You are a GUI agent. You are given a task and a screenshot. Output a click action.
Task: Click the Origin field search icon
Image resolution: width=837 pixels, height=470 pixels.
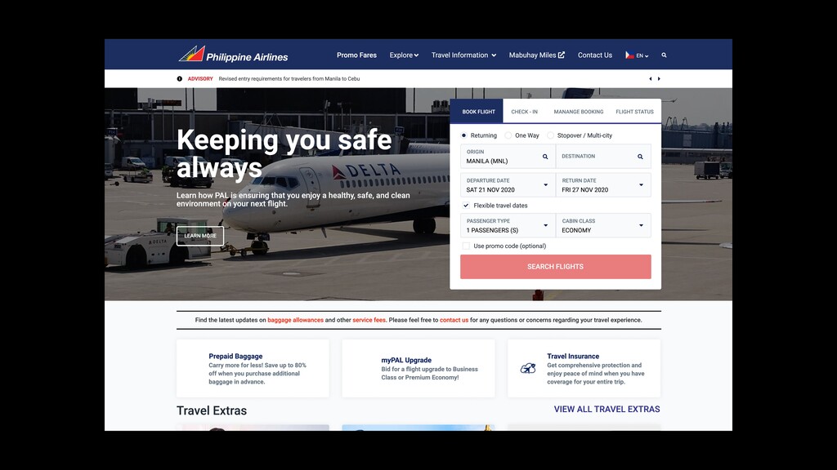click(x=545, y=157)
